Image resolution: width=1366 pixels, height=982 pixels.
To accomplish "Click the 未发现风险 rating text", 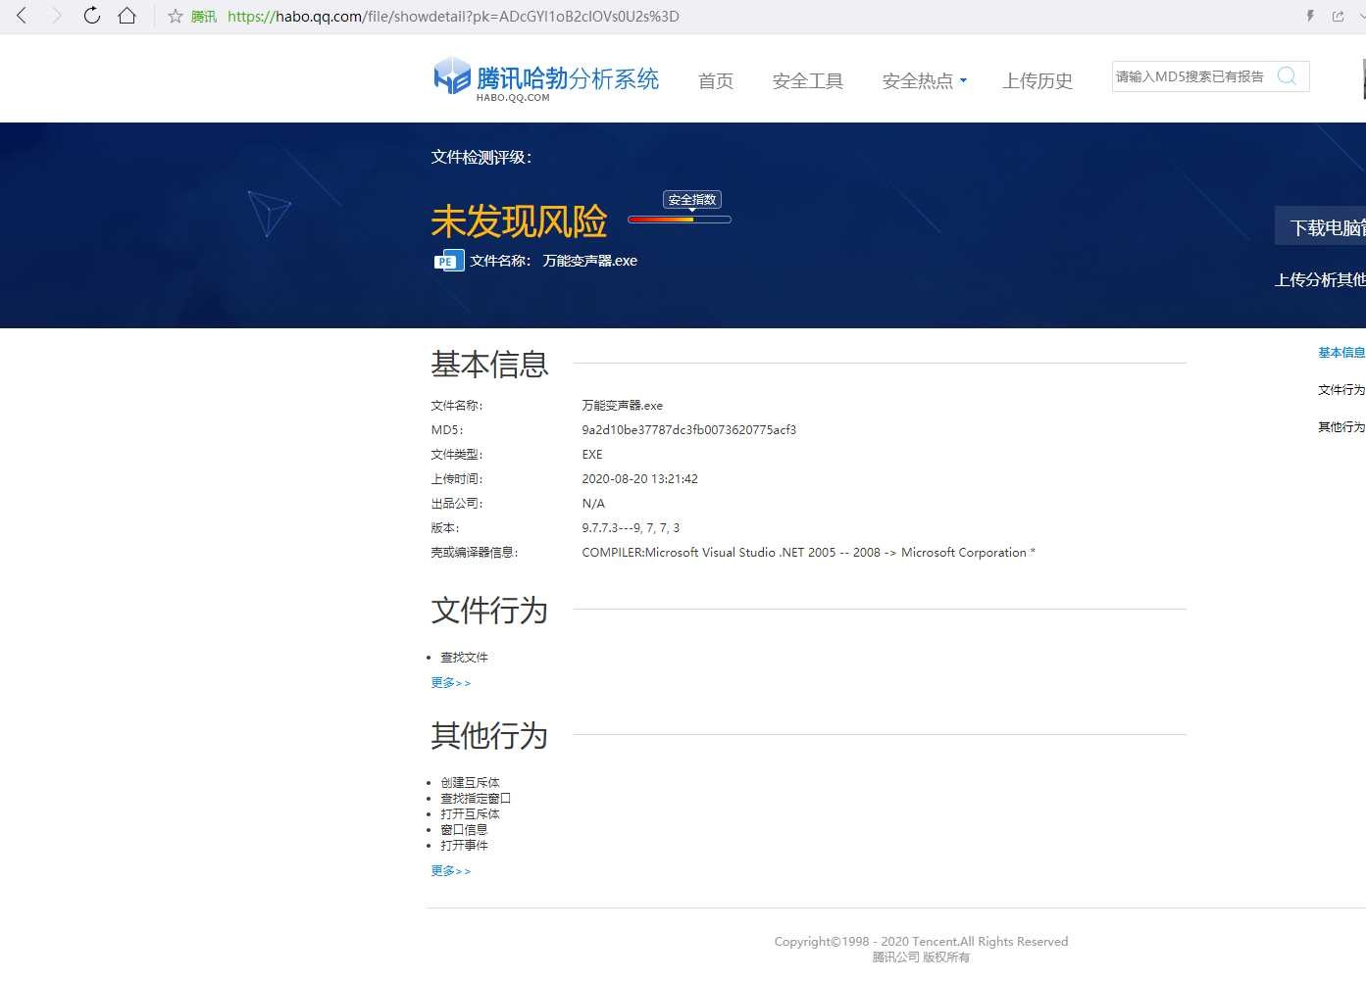I will (x=520, y=221).
